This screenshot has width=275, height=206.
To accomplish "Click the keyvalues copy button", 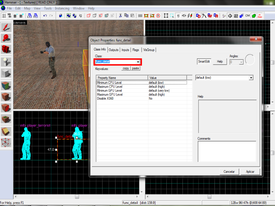I will 126,68.
